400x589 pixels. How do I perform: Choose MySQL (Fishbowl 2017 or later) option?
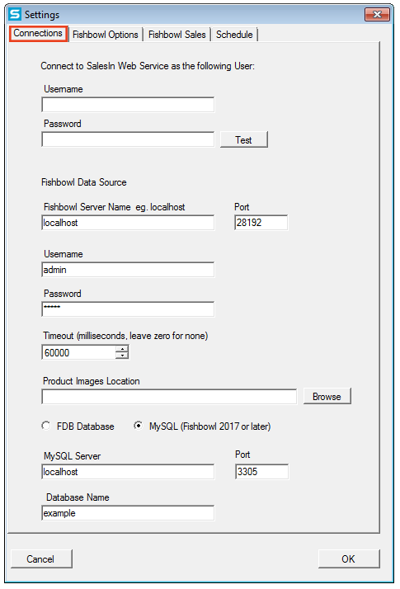pyautogui.click(x=139, y=426)
